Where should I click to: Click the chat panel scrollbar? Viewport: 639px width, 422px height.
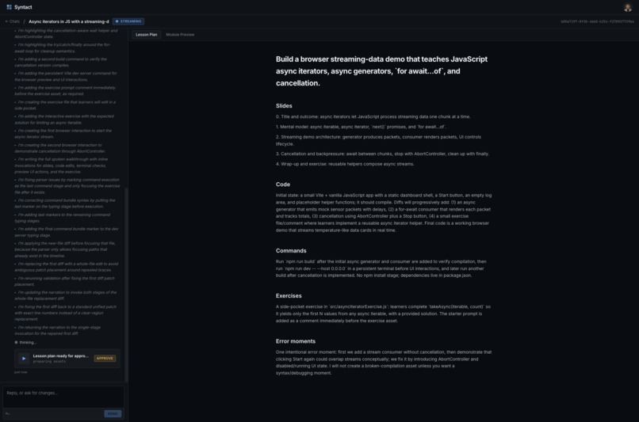(x=126, y=285)
